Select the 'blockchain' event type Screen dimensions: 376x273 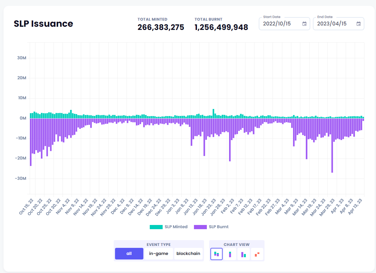[x=188, y=254]
